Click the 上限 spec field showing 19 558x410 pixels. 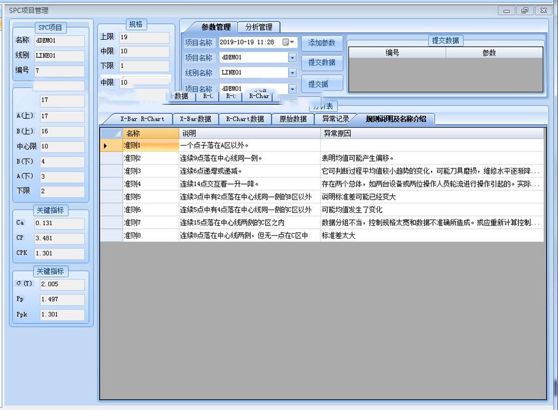click(x=143, y=38)
